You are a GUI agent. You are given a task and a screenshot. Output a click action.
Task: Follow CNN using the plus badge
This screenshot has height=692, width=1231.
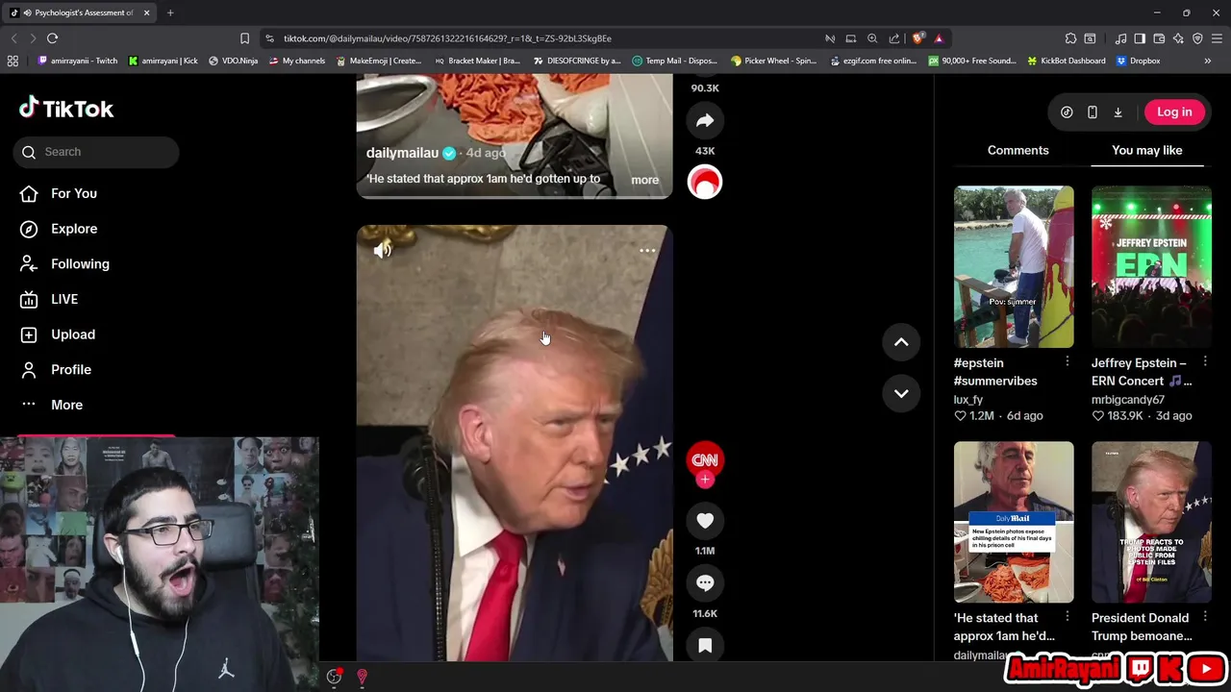coord(705,480)
